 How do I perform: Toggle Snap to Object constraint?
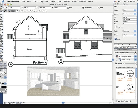pos(5,64)
